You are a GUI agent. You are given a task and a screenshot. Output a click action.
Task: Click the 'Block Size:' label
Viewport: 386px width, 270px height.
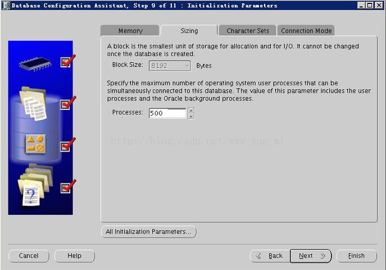(x=128, y=65)
